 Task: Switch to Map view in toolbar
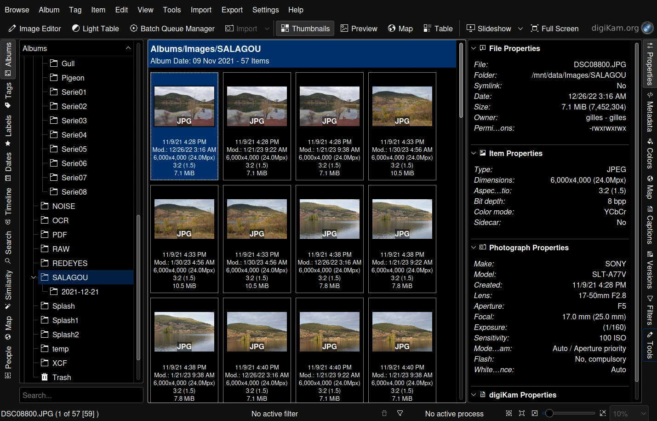(x=400, y=29)
